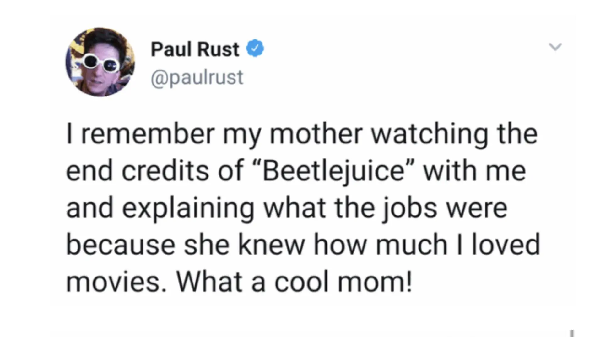Open the Paul Rust display name link
This screenshot has width=611, height=337.
point(195,49)
